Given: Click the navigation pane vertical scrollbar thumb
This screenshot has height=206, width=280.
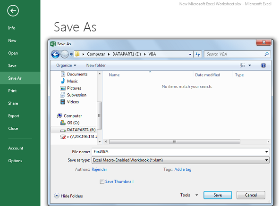Looking at the screenshot, I should [x=100, y=115].
